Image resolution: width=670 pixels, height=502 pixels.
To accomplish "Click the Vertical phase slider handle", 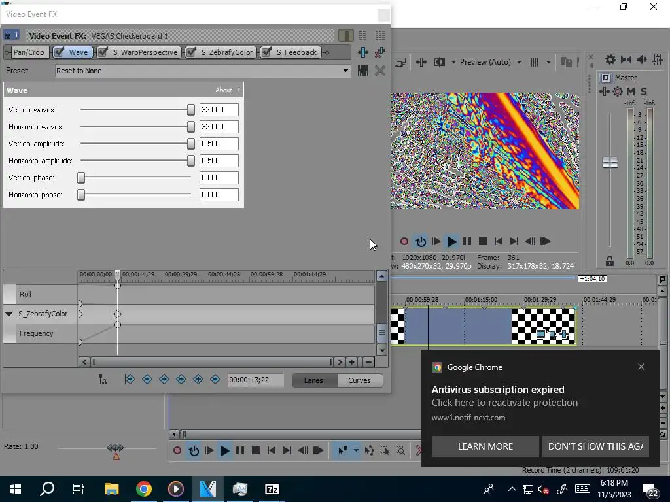I will click(80, 178).
